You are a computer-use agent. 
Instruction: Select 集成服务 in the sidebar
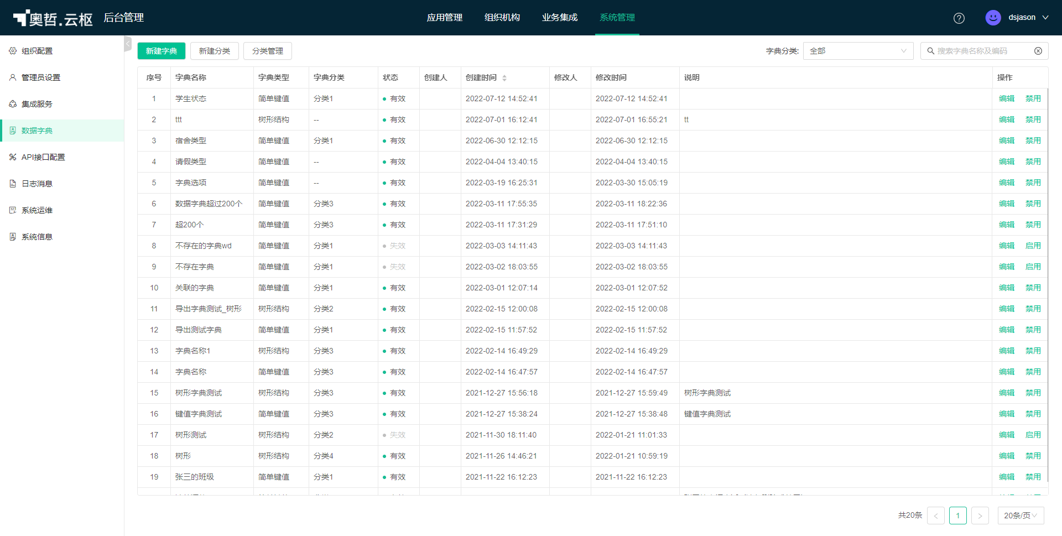[62, 104]
